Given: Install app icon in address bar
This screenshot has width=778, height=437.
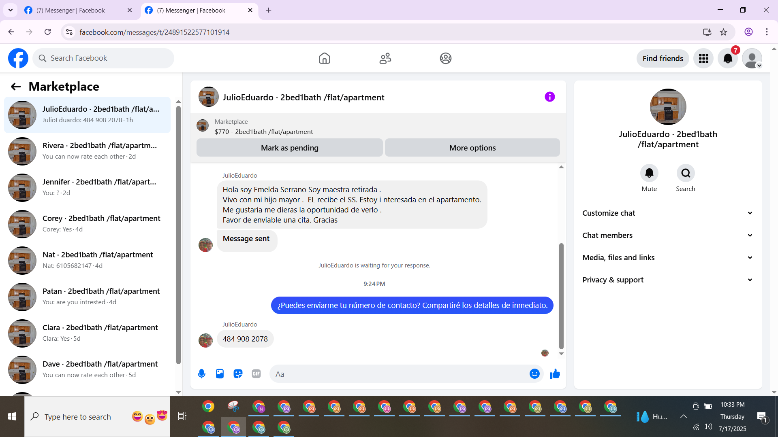Looking at the screenshot, I should point(707,32).
